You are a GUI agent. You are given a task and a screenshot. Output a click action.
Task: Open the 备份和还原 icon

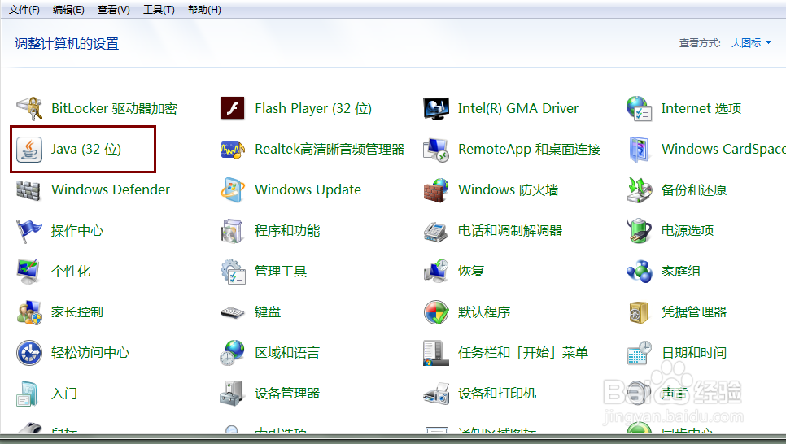coord(639,190)
